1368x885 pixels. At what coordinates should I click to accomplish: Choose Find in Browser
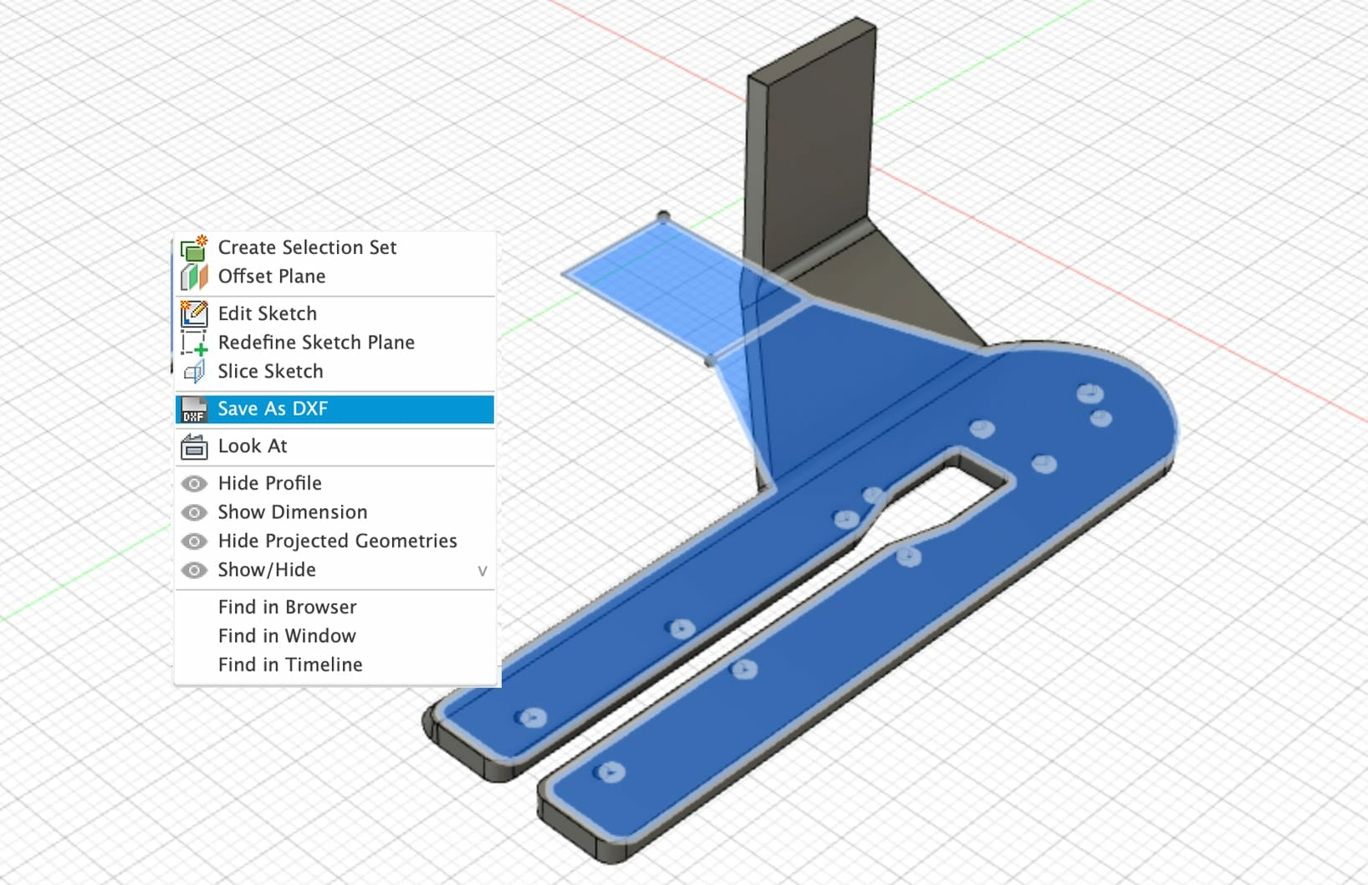pyautogui.click(x=287, y=607)
